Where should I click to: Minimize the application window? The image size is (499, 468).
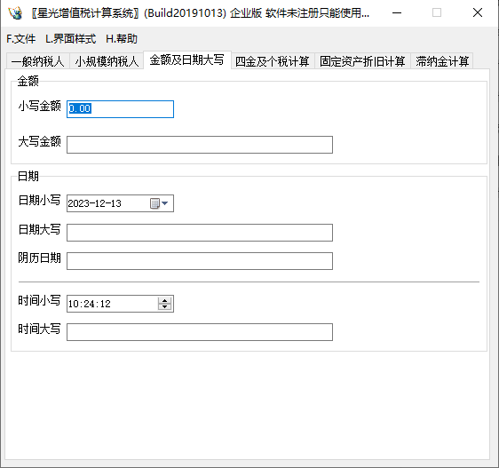[397, 12]
